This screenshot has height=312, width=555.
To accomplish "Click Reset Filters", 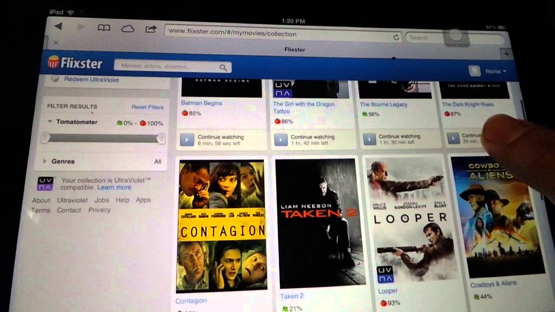I will 147,107.
